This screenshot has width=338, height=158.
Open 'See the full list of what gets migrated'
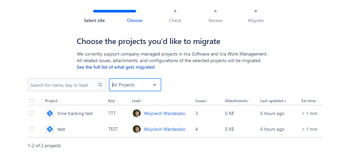tap(115, 67)
